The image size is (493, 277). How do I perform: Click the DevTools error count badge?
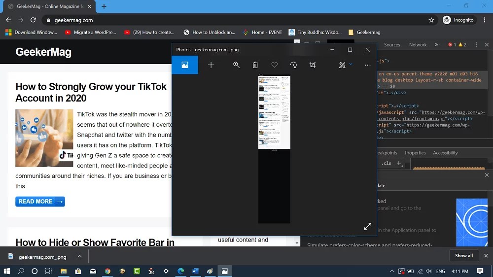(x=452, y=45)
